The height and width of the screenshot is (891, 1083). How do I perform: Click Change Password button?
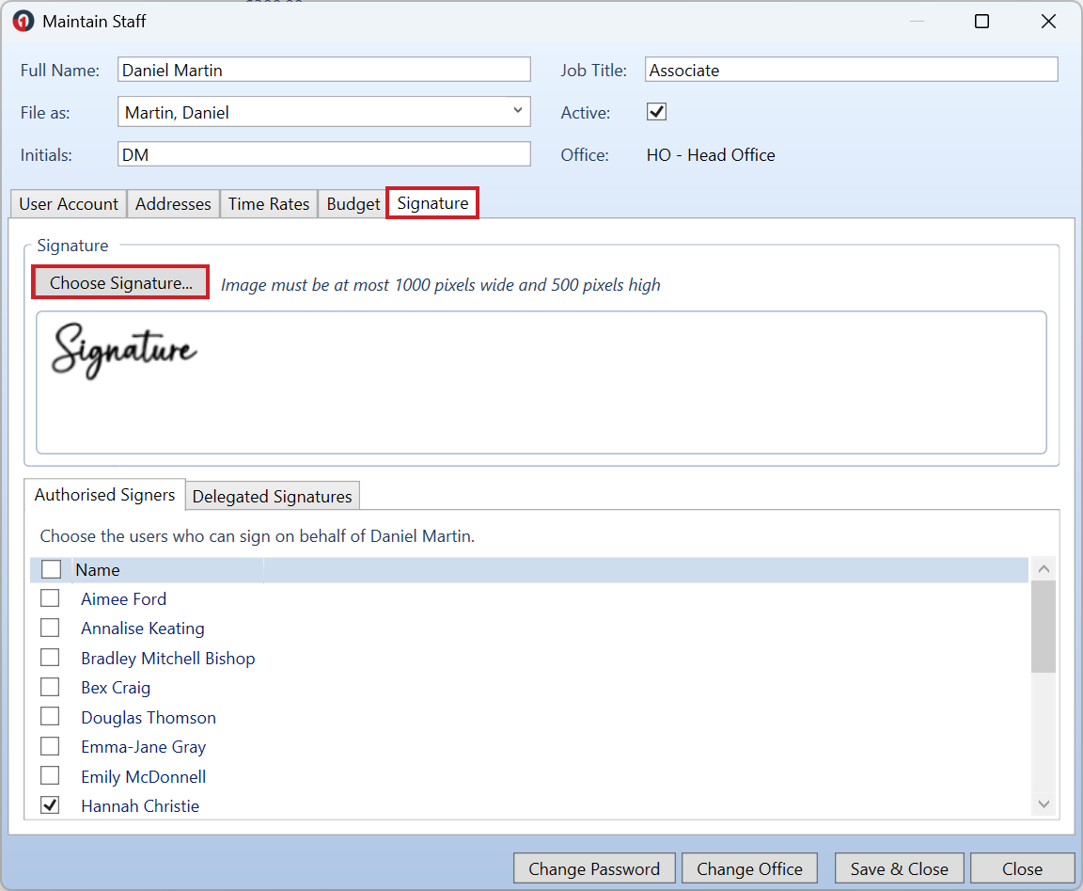(594, 868)
